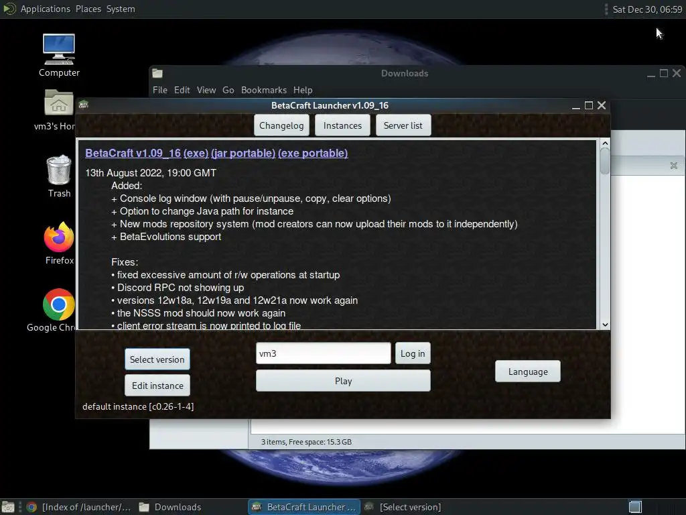Click the (exe portable) link
Image resolution: width=686 pixels, height=515 pixels.
[x=313, y=153]
